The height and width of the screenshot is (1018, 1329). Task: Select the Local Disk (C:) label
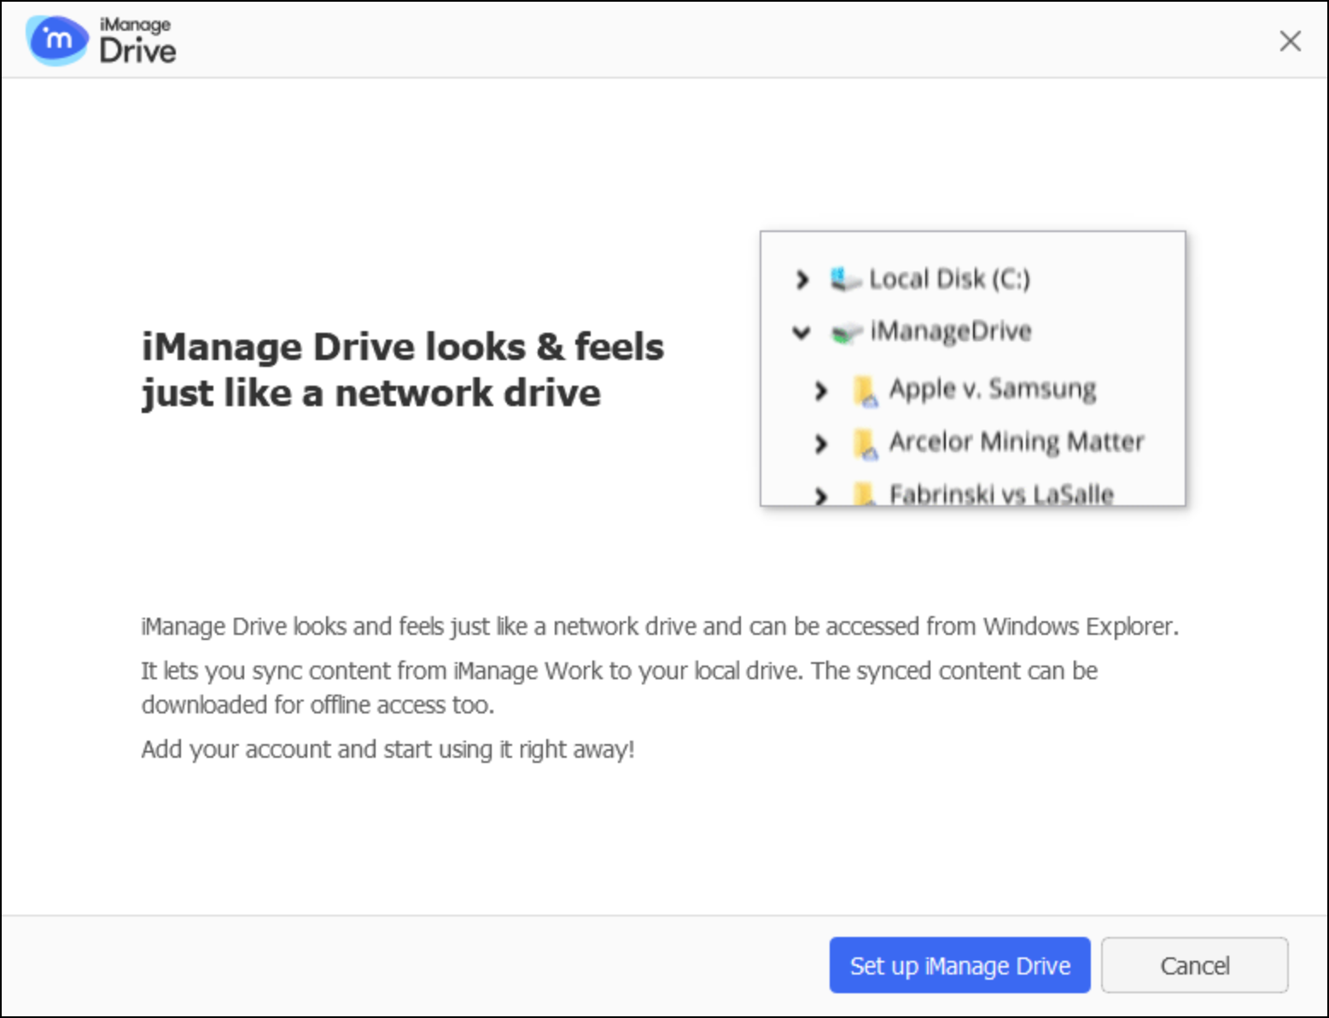949,279
